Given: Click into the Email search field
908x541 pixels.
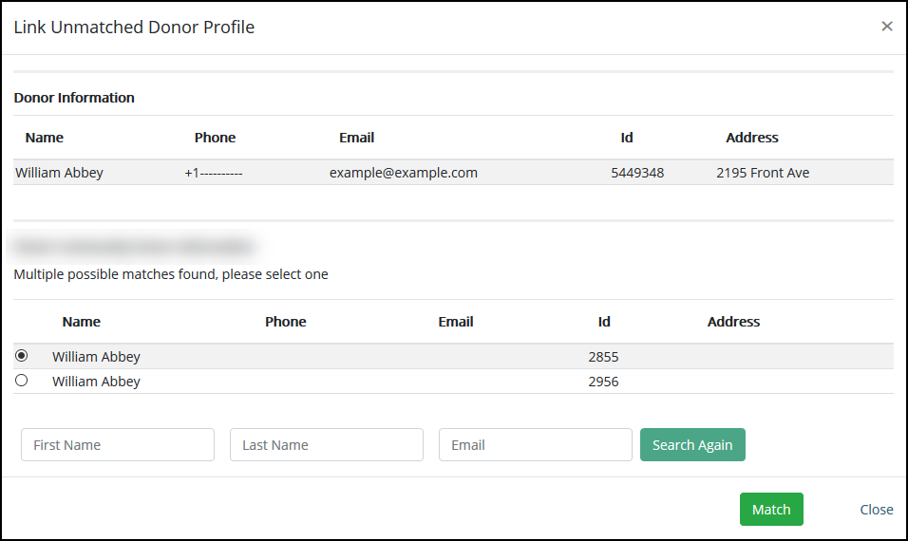Looking at the screenshot, I should point(536,445).
